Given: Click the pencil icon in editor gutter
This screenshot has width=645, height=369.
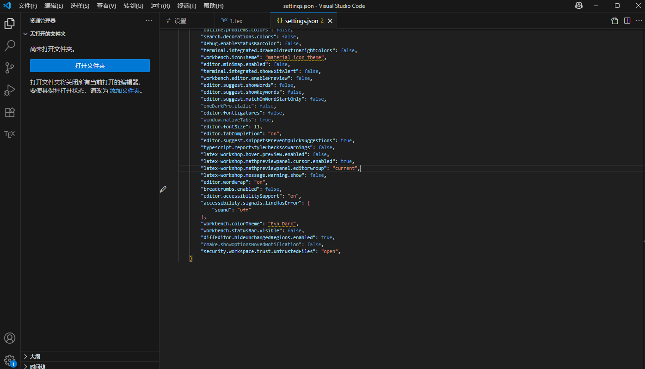Looking at the screenshot, I should [163, 189].
